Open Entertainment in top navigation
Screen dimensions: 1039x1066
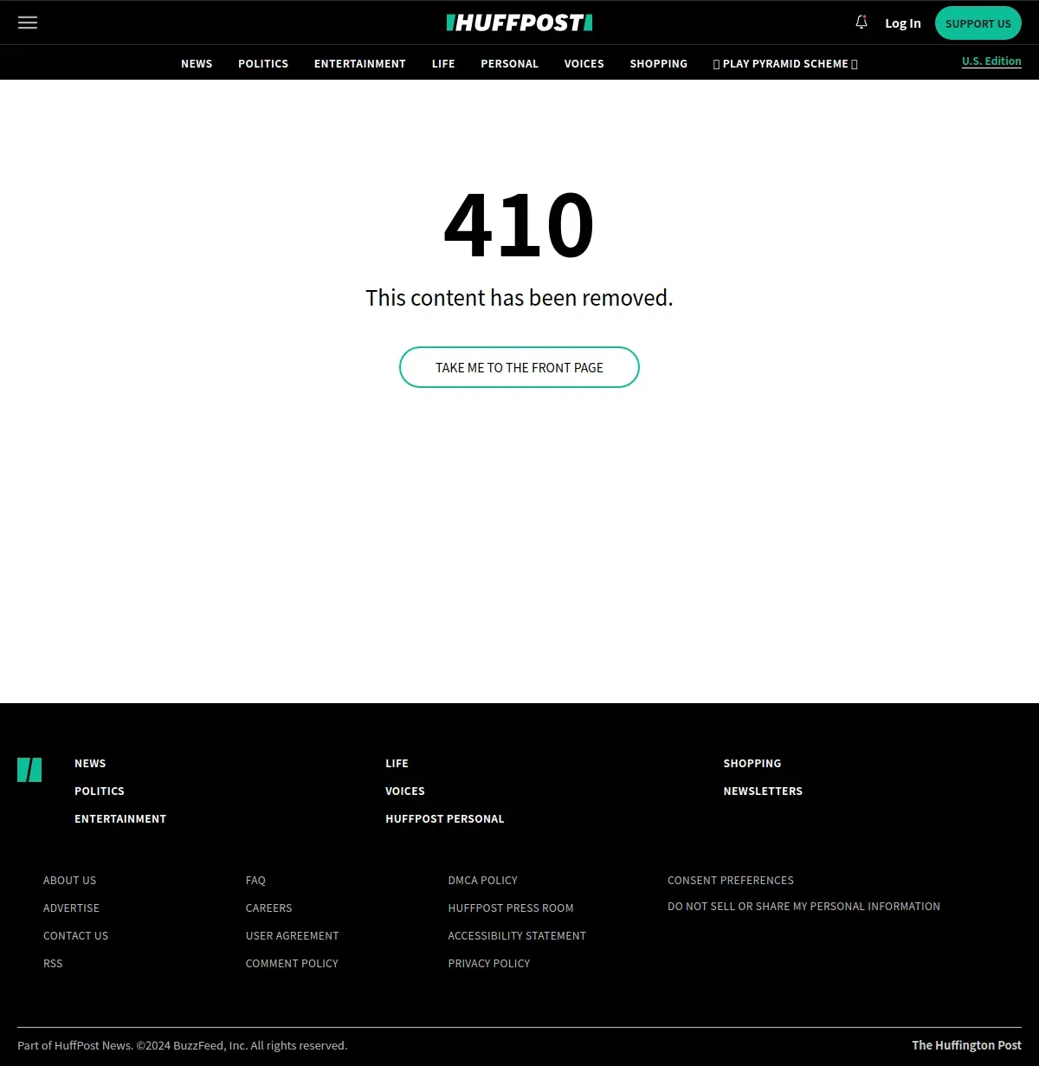360,64
